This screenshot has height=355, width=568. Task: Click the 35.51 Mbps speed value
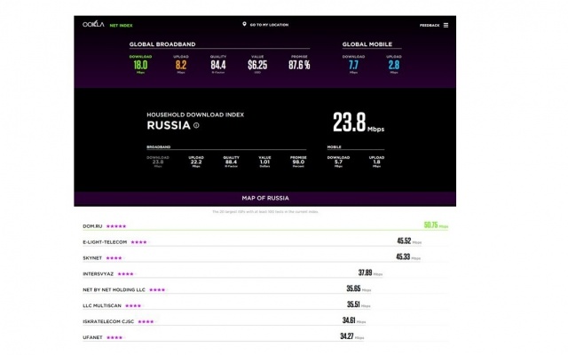point(359,304)
